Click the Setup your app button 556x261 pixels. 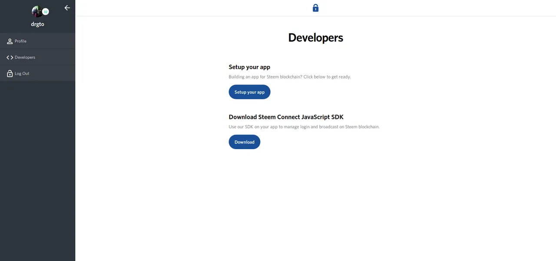pyautogui.click(x=249, y=92)
